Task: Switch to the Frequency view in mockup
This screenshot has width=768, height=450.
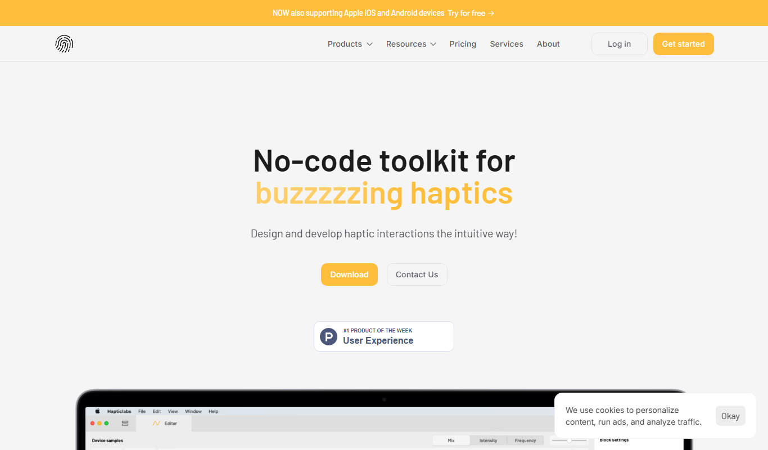Action: click(525, 440)
